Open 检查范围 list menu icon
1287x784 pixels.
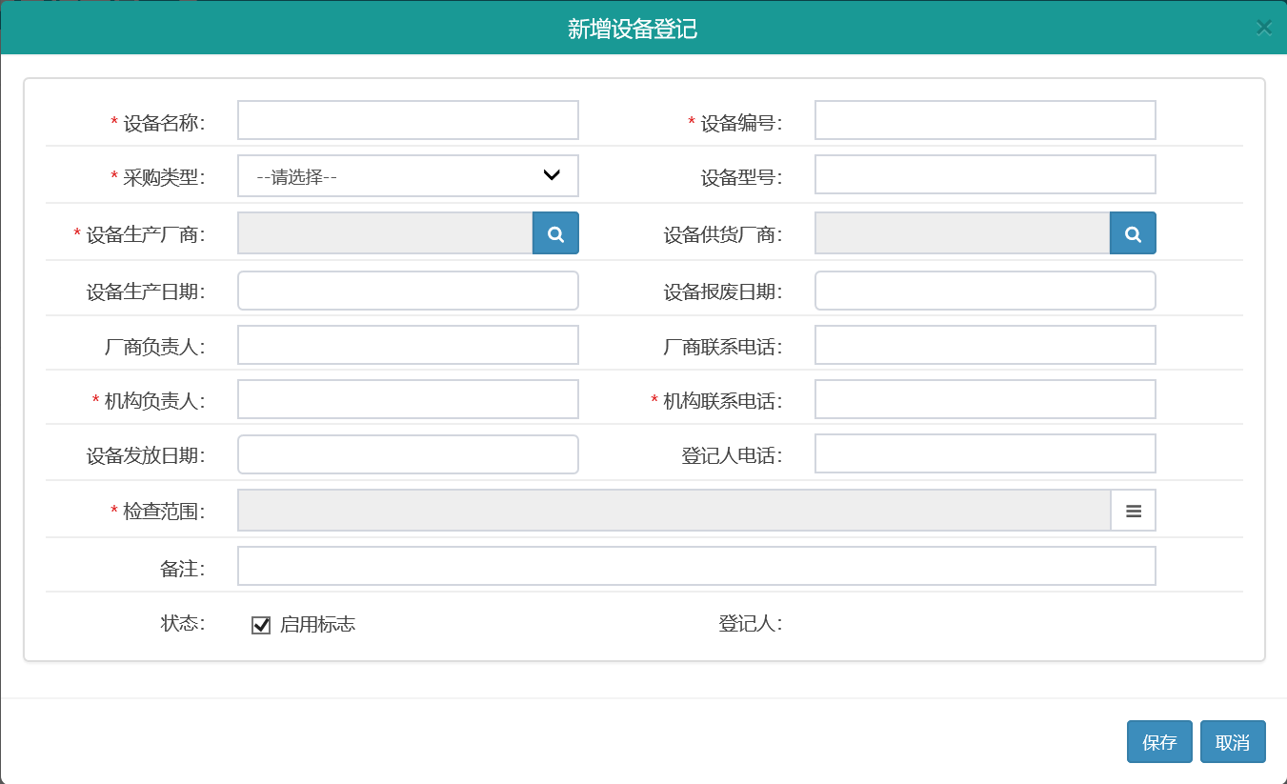pos(1134,511)
